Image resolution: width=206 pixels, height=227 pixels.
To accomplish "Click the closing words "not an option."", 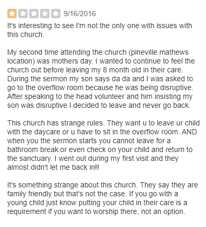I will (x=163, y=211).
